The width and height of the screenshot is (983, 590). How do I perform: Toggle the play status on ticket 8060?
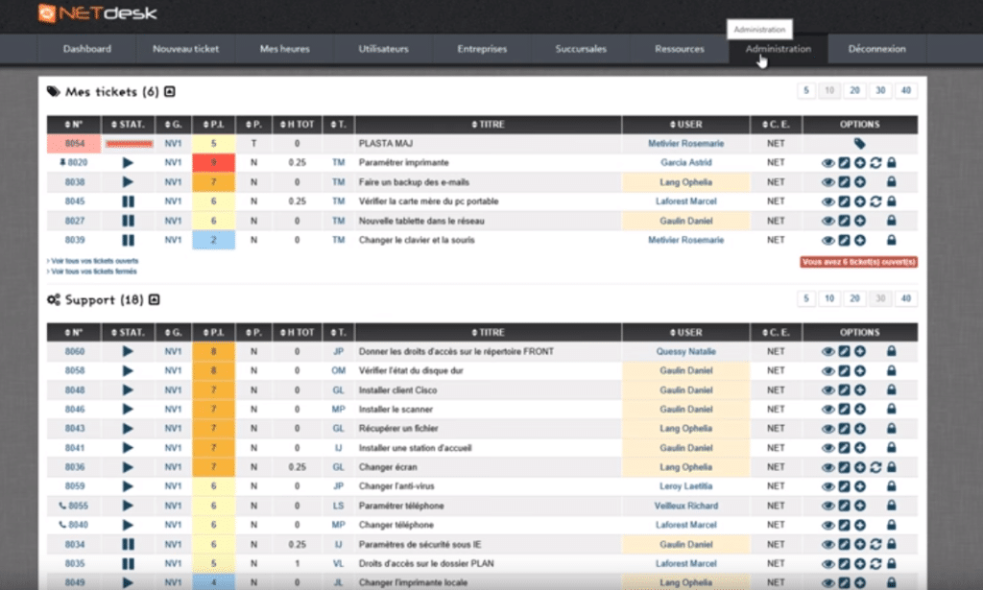[126, 351]
